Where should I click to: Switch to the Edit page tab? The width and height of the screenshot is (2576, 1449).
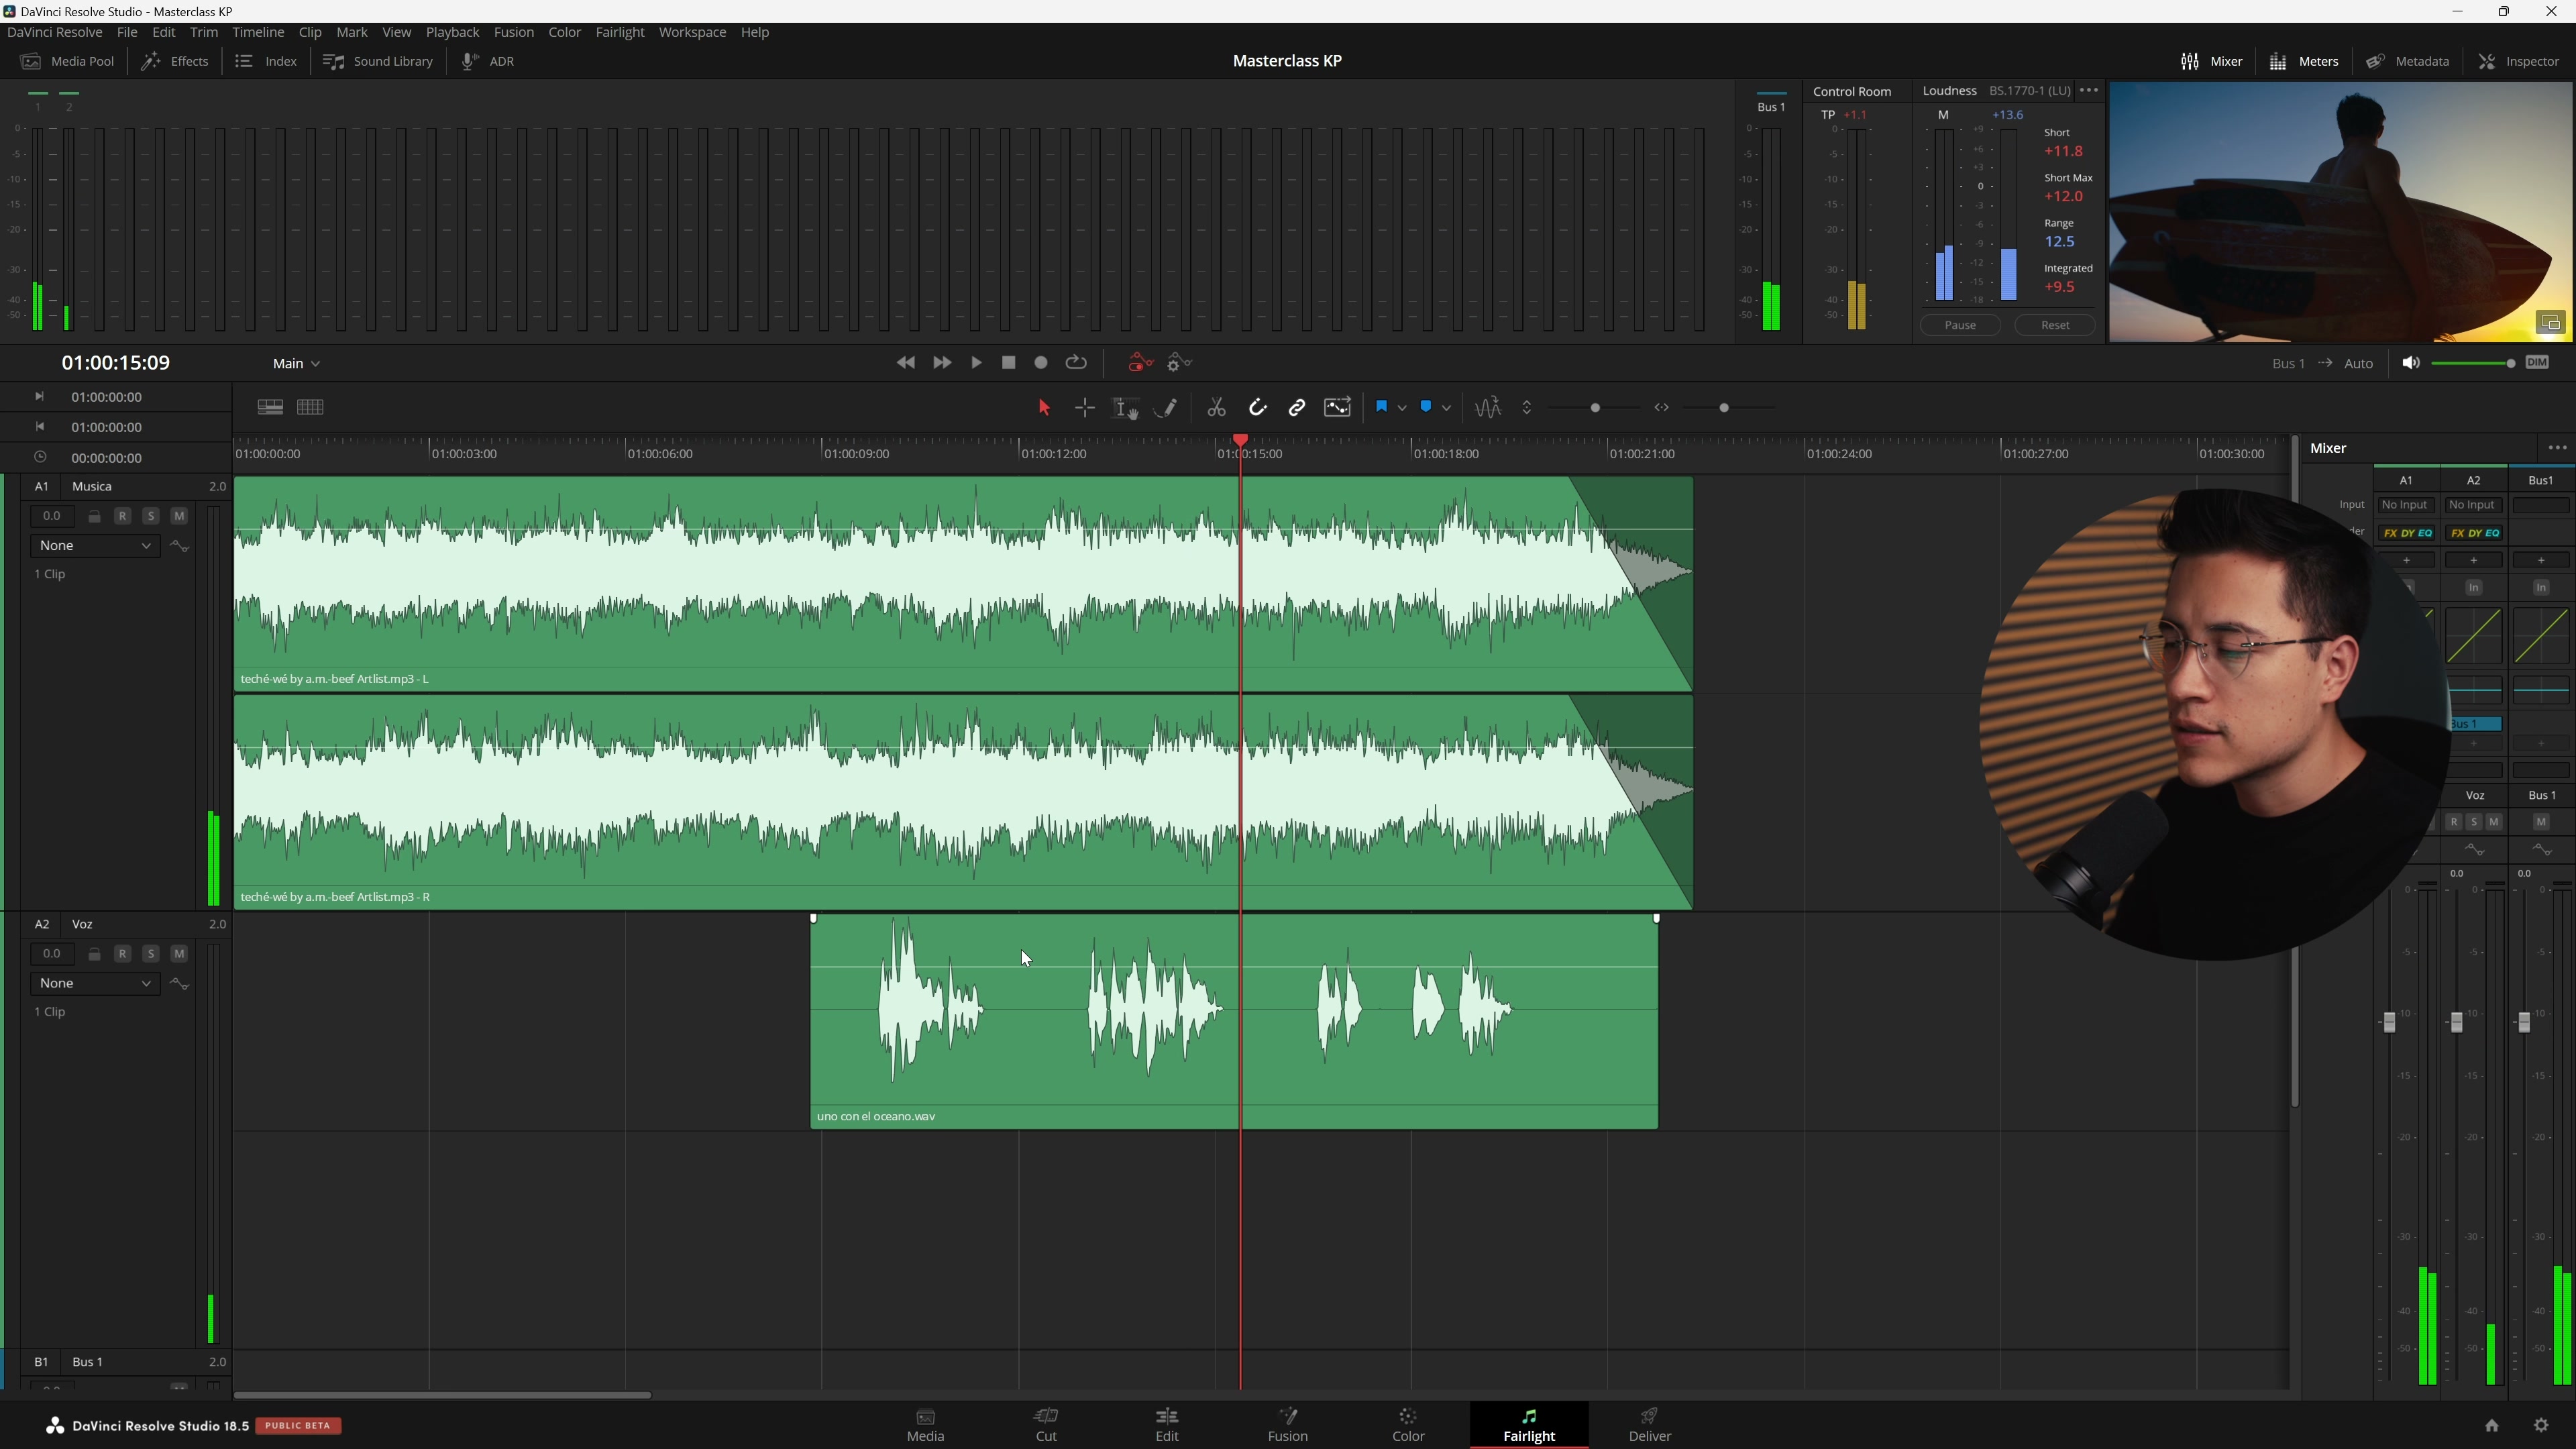pos(1167,1424)
